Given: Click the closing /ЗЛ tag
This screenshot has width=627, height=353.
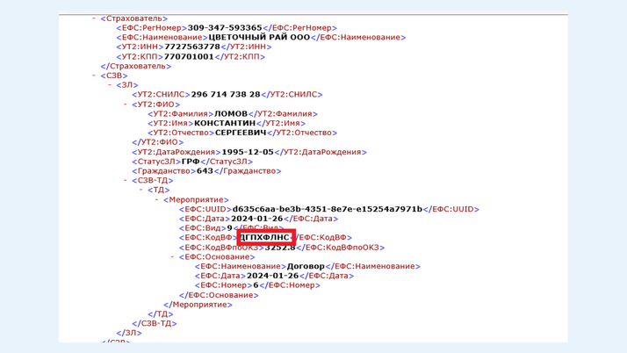Looking at the screenshot, I should (x=129, y=333).
